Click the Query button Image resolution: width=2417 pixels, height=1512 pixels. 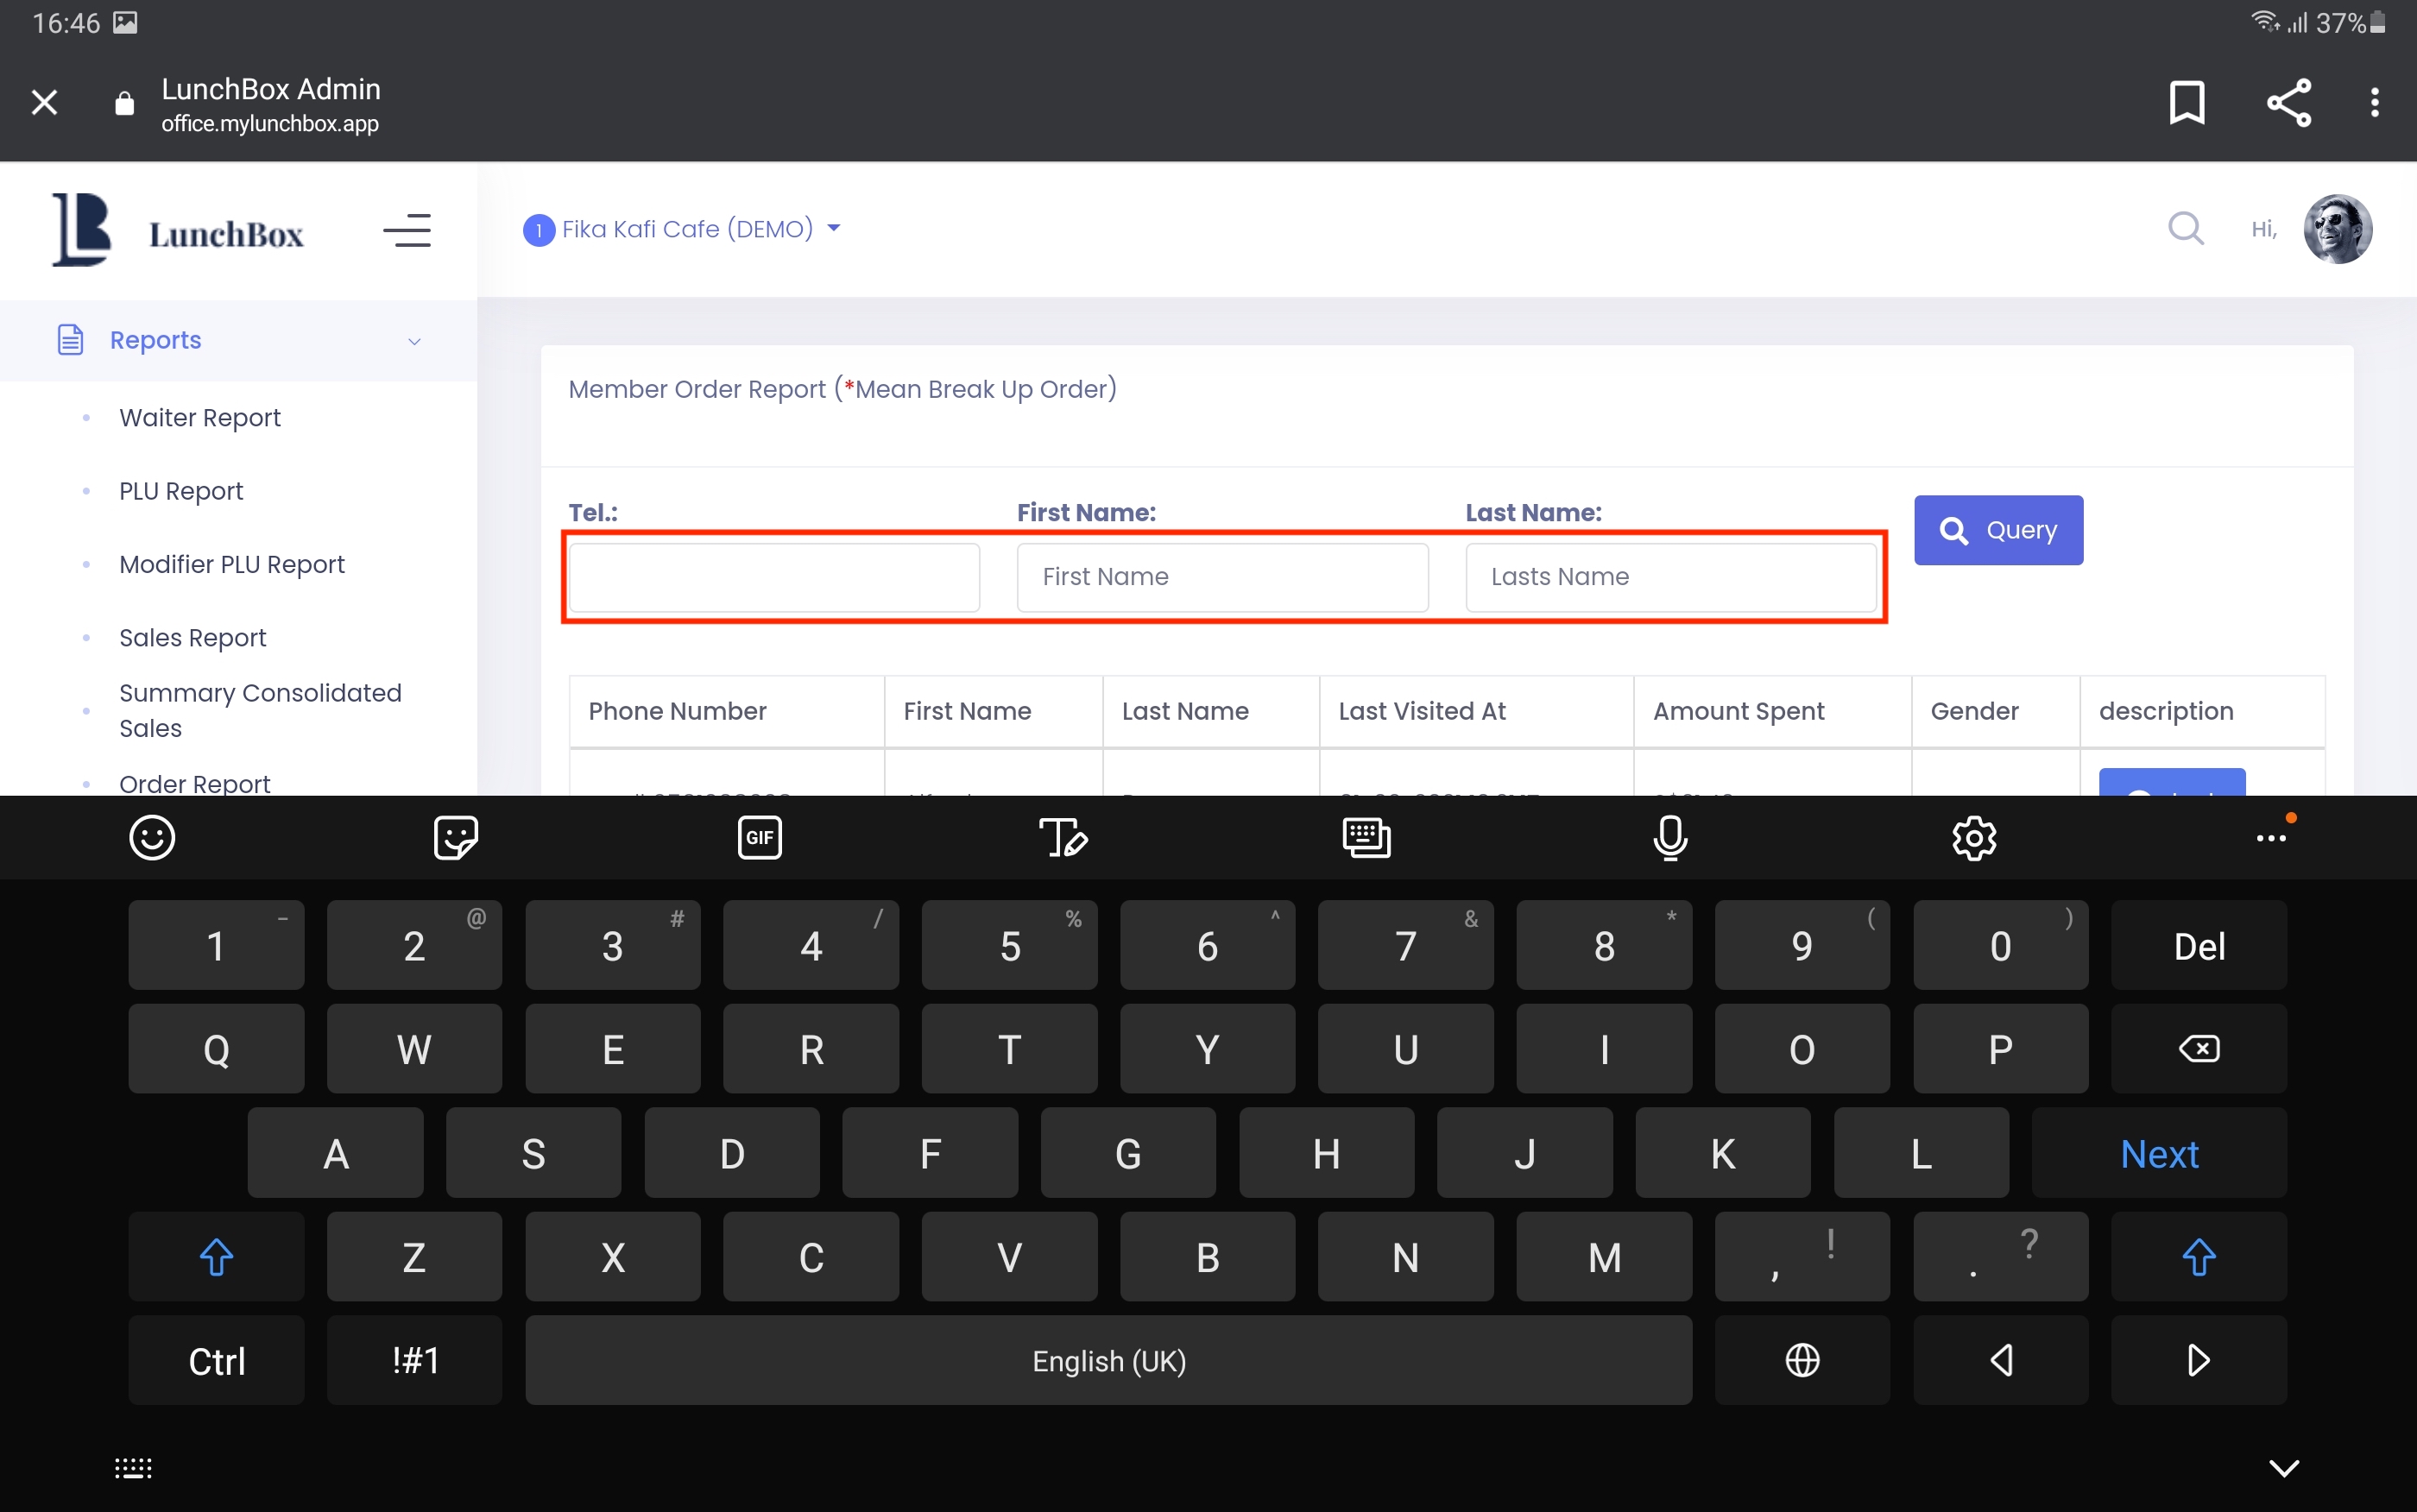(x=1998, y=530)
